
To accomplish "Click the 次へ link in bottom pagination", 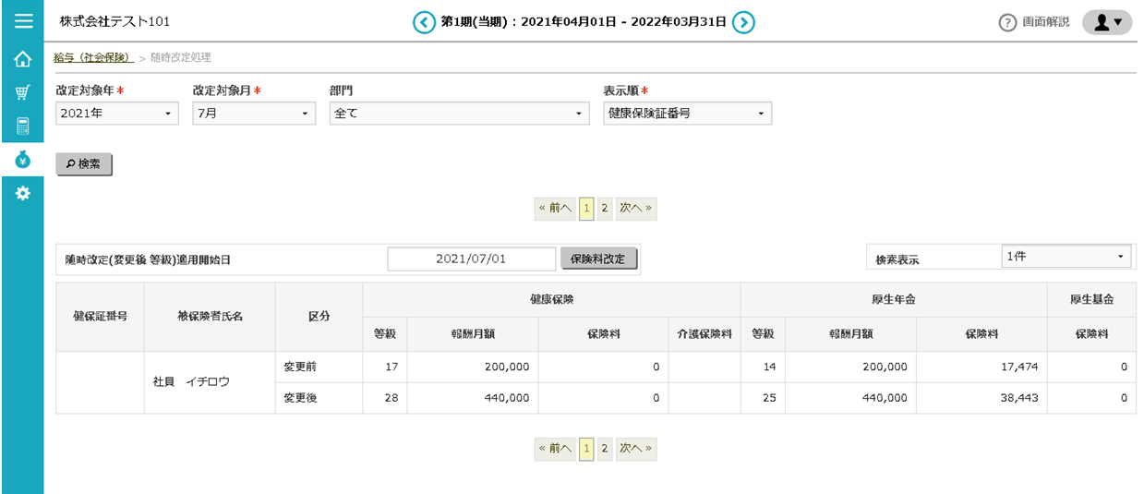I will pos(635,449).
